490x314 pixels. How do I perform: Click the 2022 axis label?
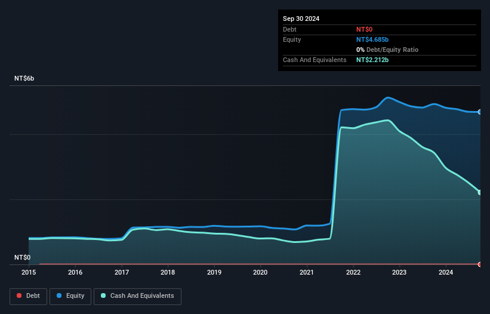pyautogui.click(x=353, y=272)
